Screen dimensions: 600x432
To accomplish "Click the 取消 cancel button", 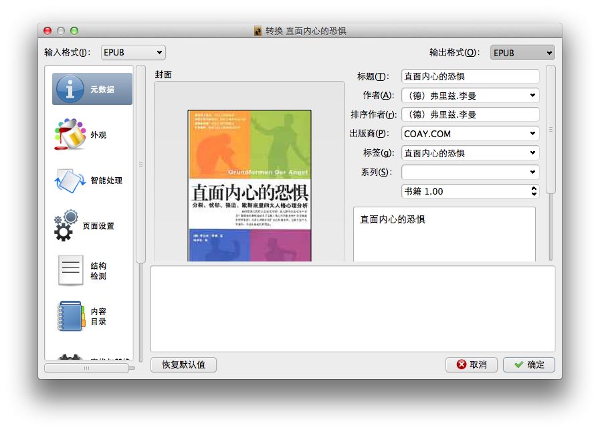I will point(472,364).
